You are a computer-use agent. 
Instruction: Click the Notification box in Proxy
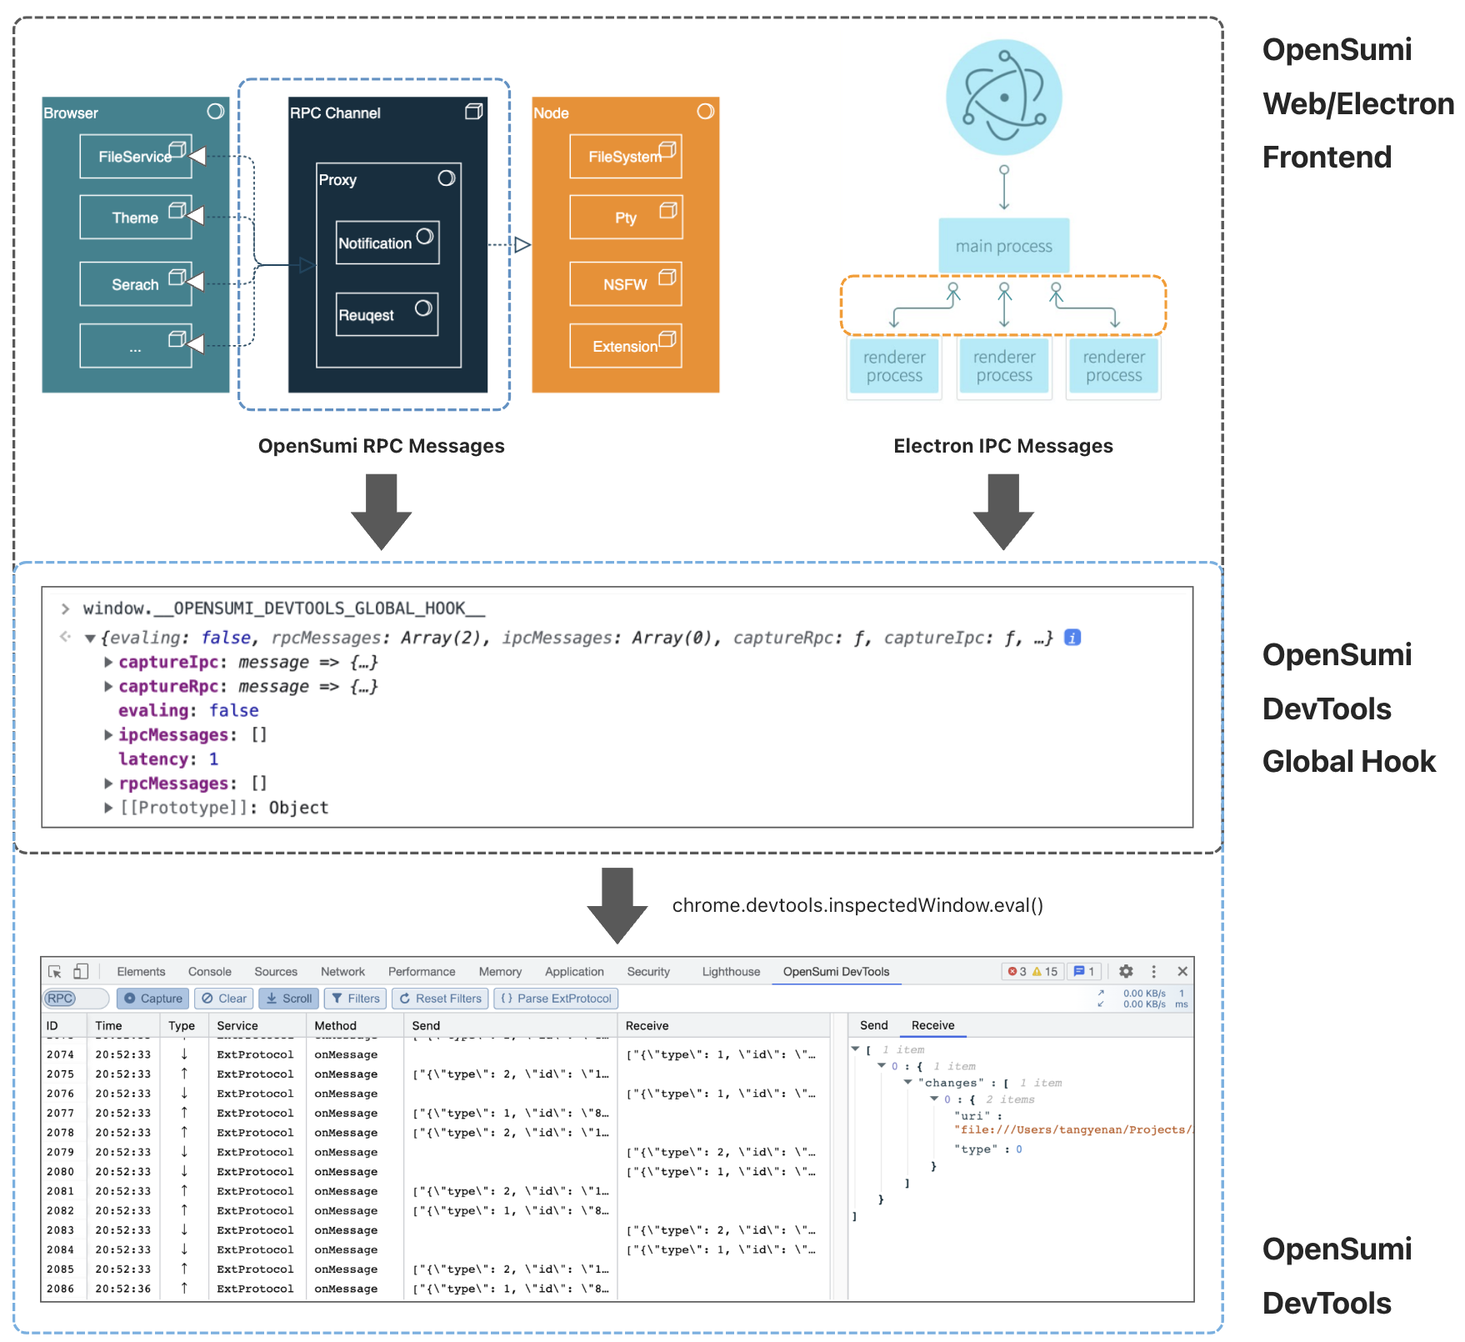click(x=387, y=243)
